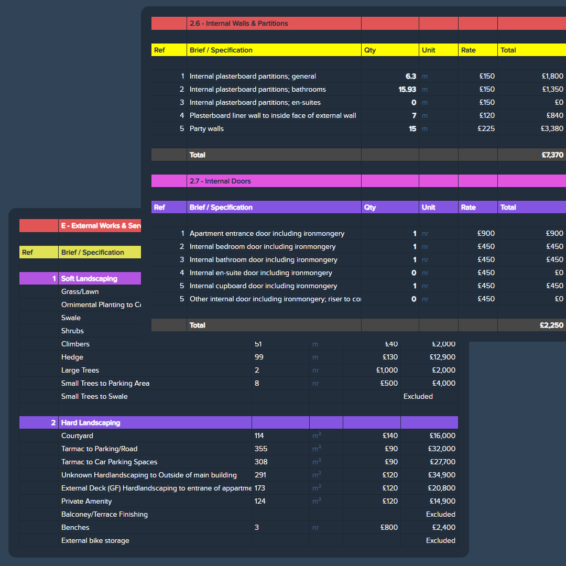This screenshot has width=566, height=566.
Task: Select the 'Small Trees to Parking Area' row
Action: click(105, 383)
